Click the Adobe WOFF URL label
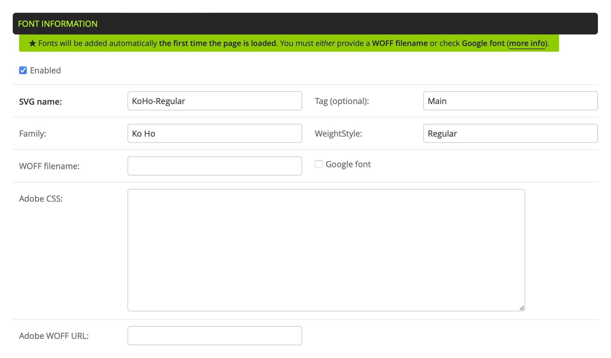This screenshot has height=358, width=611. tap(54, 336)
